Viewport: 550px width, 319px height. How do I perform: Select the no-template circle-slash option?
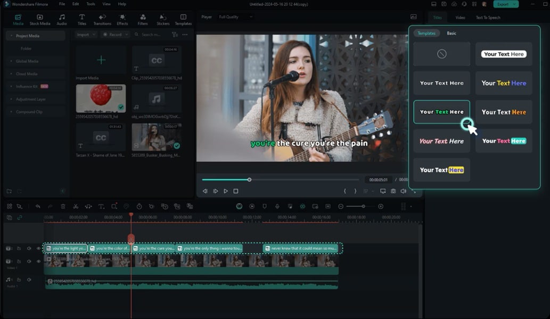click(441, 54)
